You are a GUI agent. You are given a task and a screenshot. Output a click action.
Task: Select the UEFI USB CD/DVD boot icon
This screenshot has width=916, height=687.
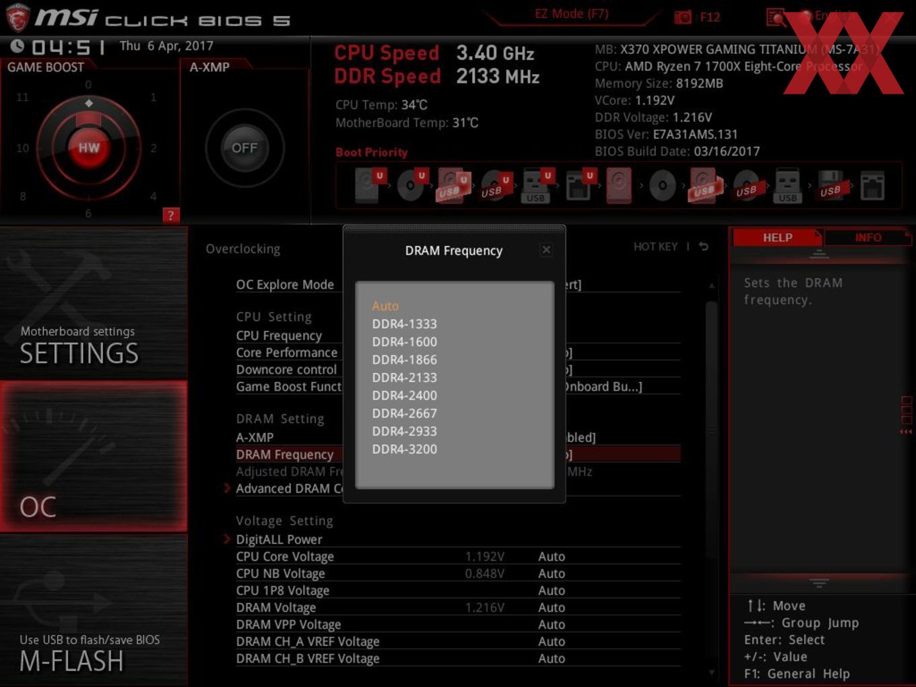(496, 186)
